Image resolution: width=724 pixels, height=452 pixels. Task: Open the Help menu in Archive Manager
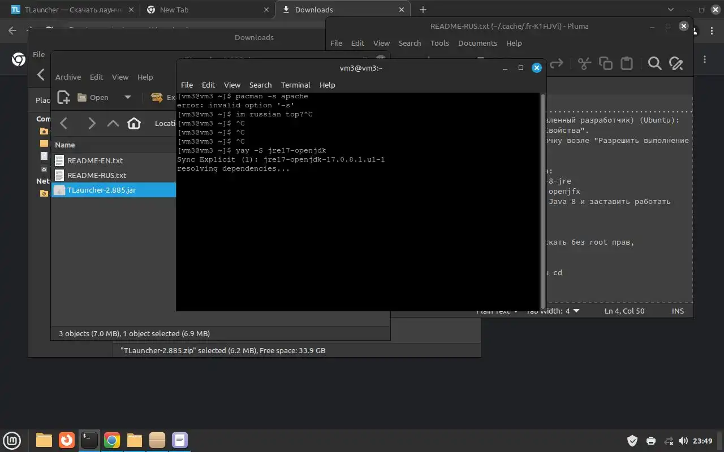click(x=145, y=77)
